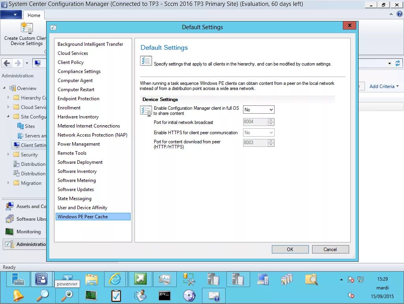Collapse the ribbon with the arrow
Viewport: 404px width, 304px height.
click(x=391, y=14)
